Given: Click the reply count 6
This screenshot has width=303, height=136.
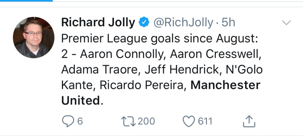Looking at the screenshot, I should coord(80,121).
